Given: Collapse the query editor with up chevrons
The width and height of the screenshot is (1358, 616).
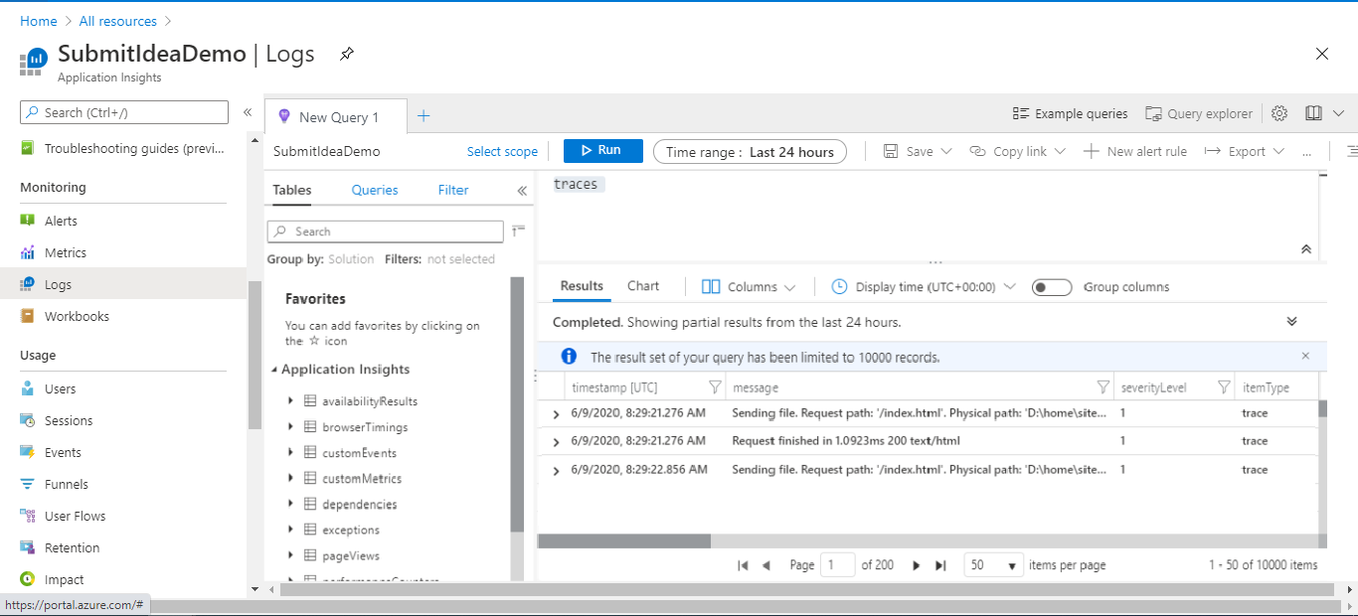Looking at the screenshot, I should tap(1306, 248).
